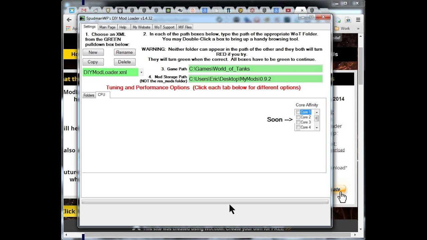The width and height of the screenshot is (427, 240).
Task: Click the Core Affinity list scroll-down arrow
Action: [x=317, y=128]
